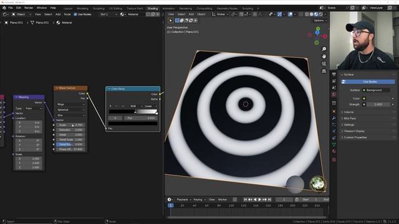Switch perspective/orthographic grid icon
The height and width of the screenshot is (224, 399).
(324, 71)
